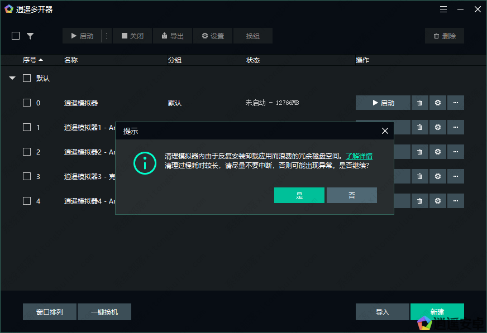
Task: Collapse the 默认 group
Action: coord(12,78)
